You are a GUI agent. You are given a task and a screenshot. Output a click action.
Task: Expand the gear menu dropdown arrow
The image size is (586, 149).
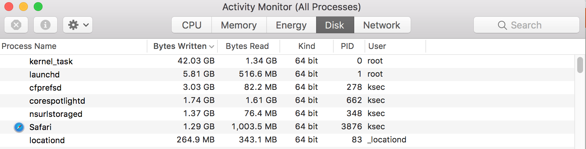[x=86, y=25]
